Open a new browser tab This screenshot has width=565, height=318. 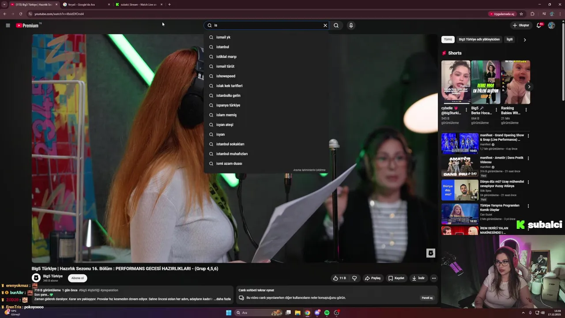click(x=169, y=4)
